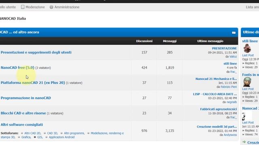Click the Amministrazione globe icon
This screenshot has height=145, width=259.
click(51, 7)
